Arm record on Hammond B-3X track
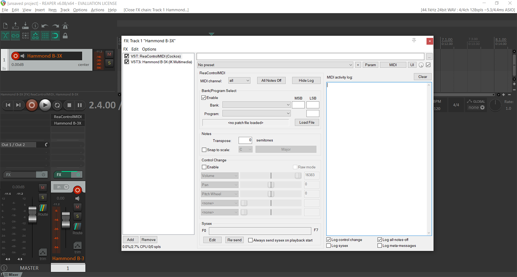 (x=15, y=56)
